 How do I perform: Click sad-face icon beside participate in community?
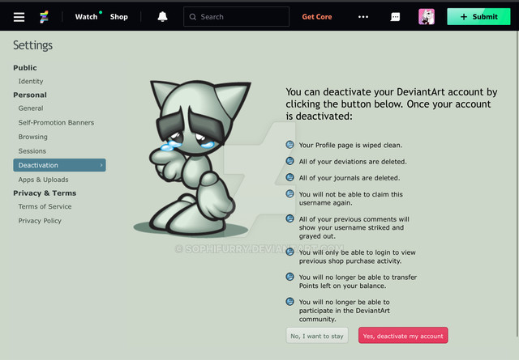tap(290, 302)
